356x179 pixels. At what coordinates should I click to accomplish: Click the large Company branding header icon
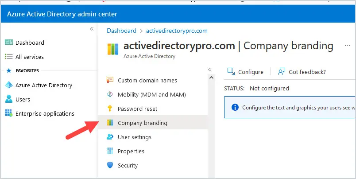113,49
